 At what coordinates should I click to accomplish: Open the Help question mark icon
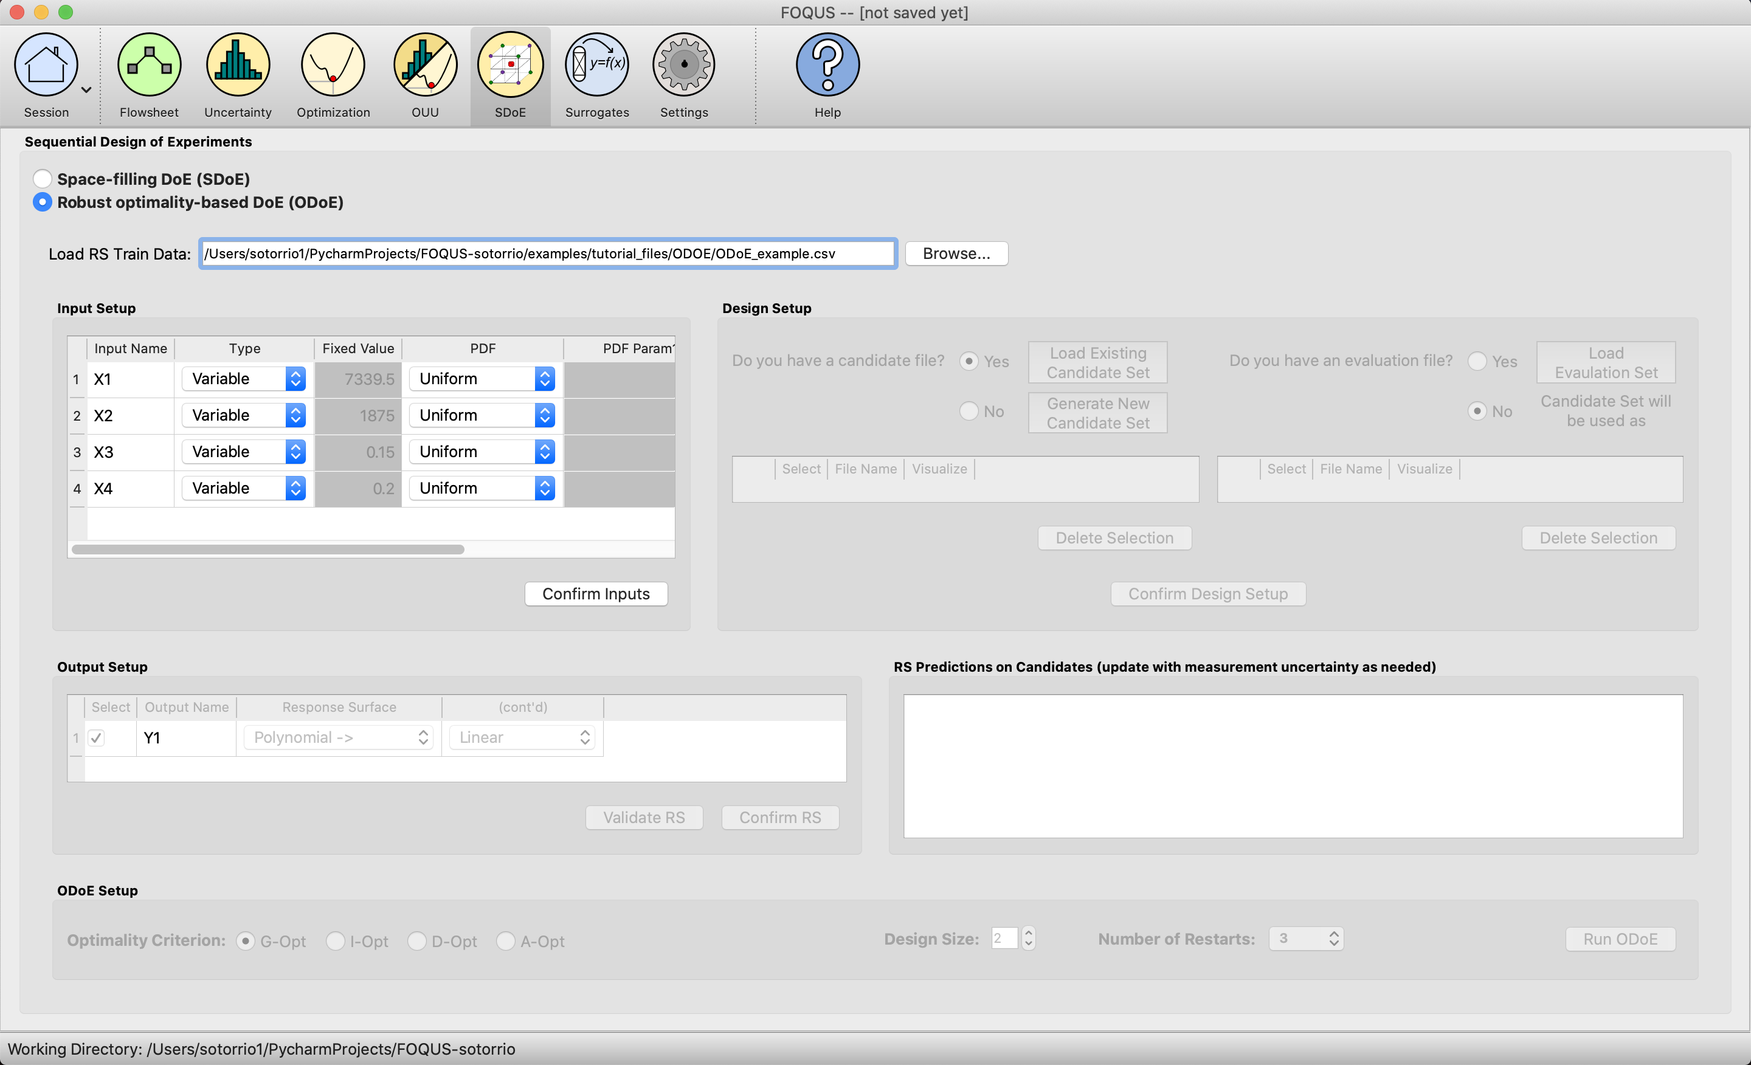(827, 64)
